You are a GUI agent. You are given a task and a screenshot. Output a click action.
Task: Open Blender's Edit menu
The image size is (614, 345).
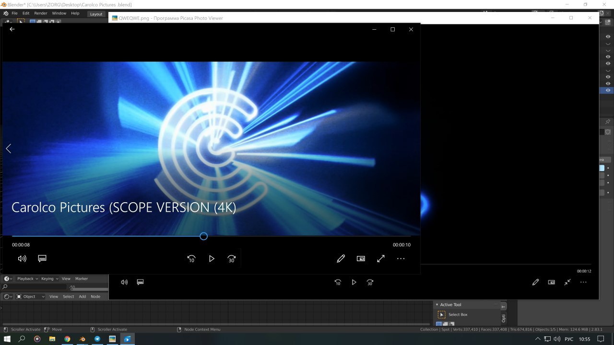click(x=26, y=13)
